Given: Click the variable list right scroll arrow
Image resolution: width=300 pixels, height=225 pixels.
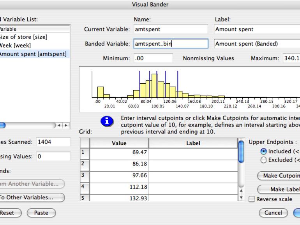Looking at the screenshot, I should 66,125.
